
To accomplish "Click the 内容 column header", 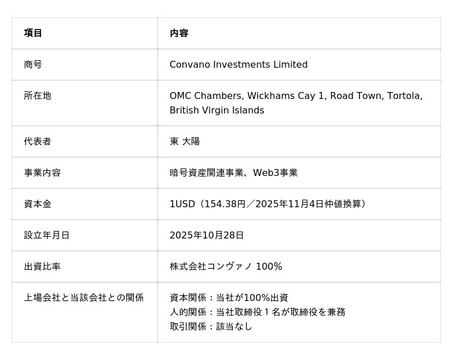I will tap(179, 33).
